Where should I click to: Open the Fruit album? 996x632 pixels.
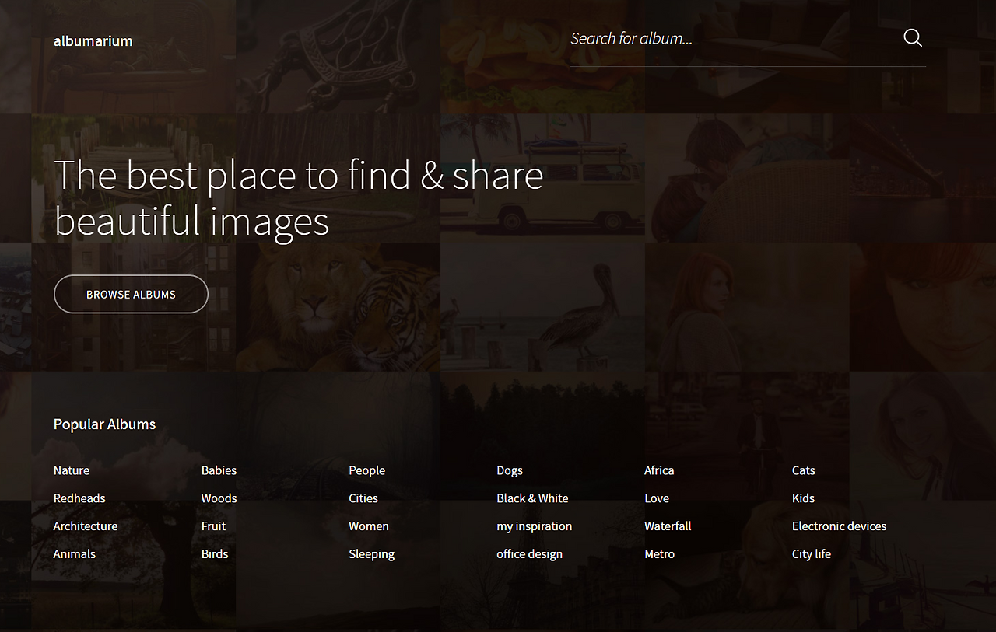(213, 526)
